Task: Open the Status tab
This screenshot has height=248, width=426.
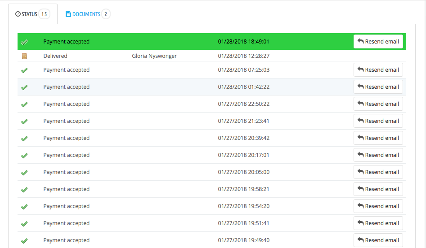Action: 32,14
